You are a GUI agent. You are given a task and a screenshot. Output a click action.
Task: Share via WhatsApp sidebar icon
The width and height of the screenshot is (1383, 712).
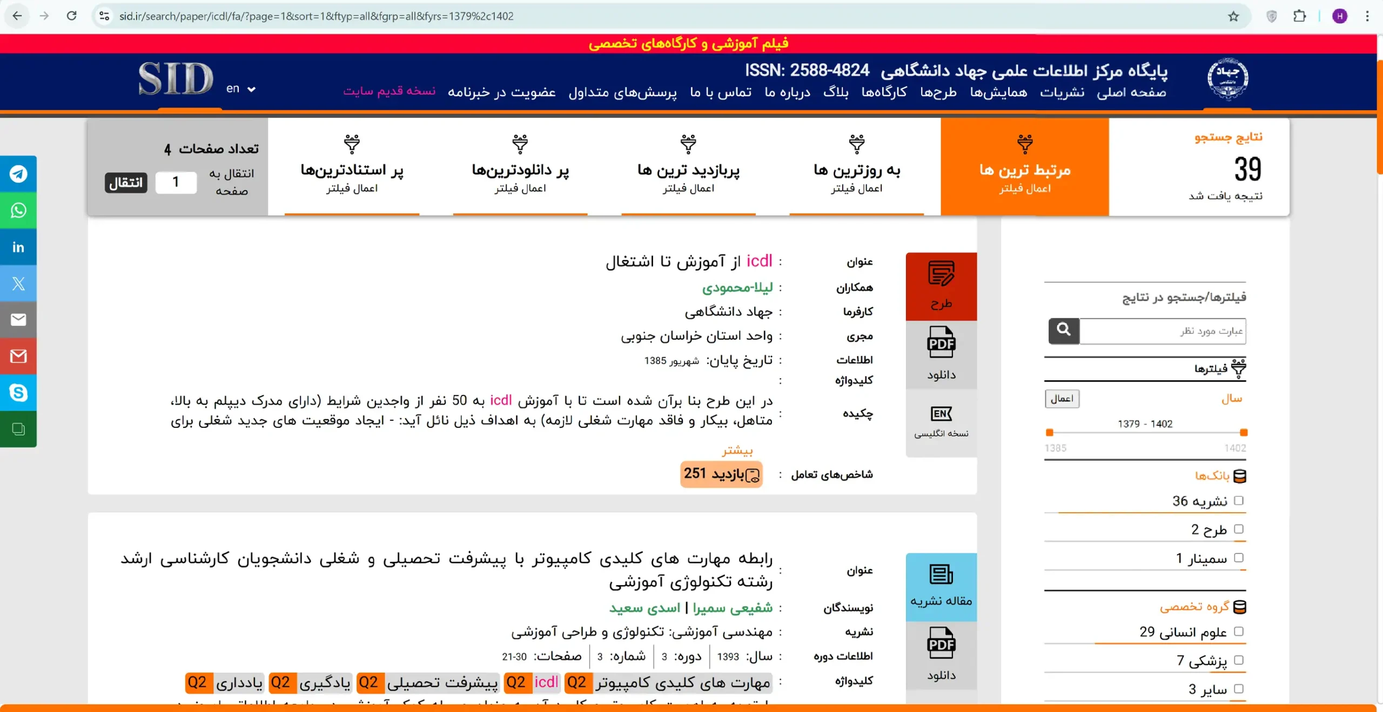point(18,211)
